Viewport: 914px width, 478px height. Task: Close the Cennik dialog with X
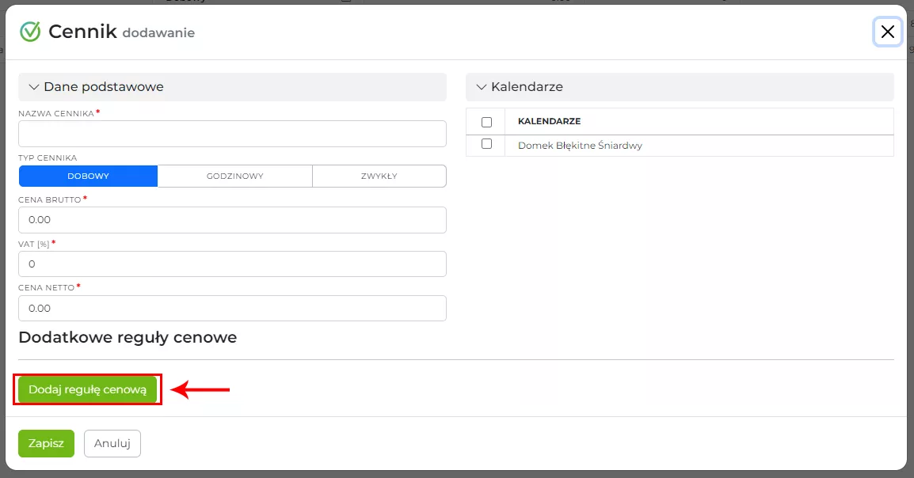coord(887,32)
